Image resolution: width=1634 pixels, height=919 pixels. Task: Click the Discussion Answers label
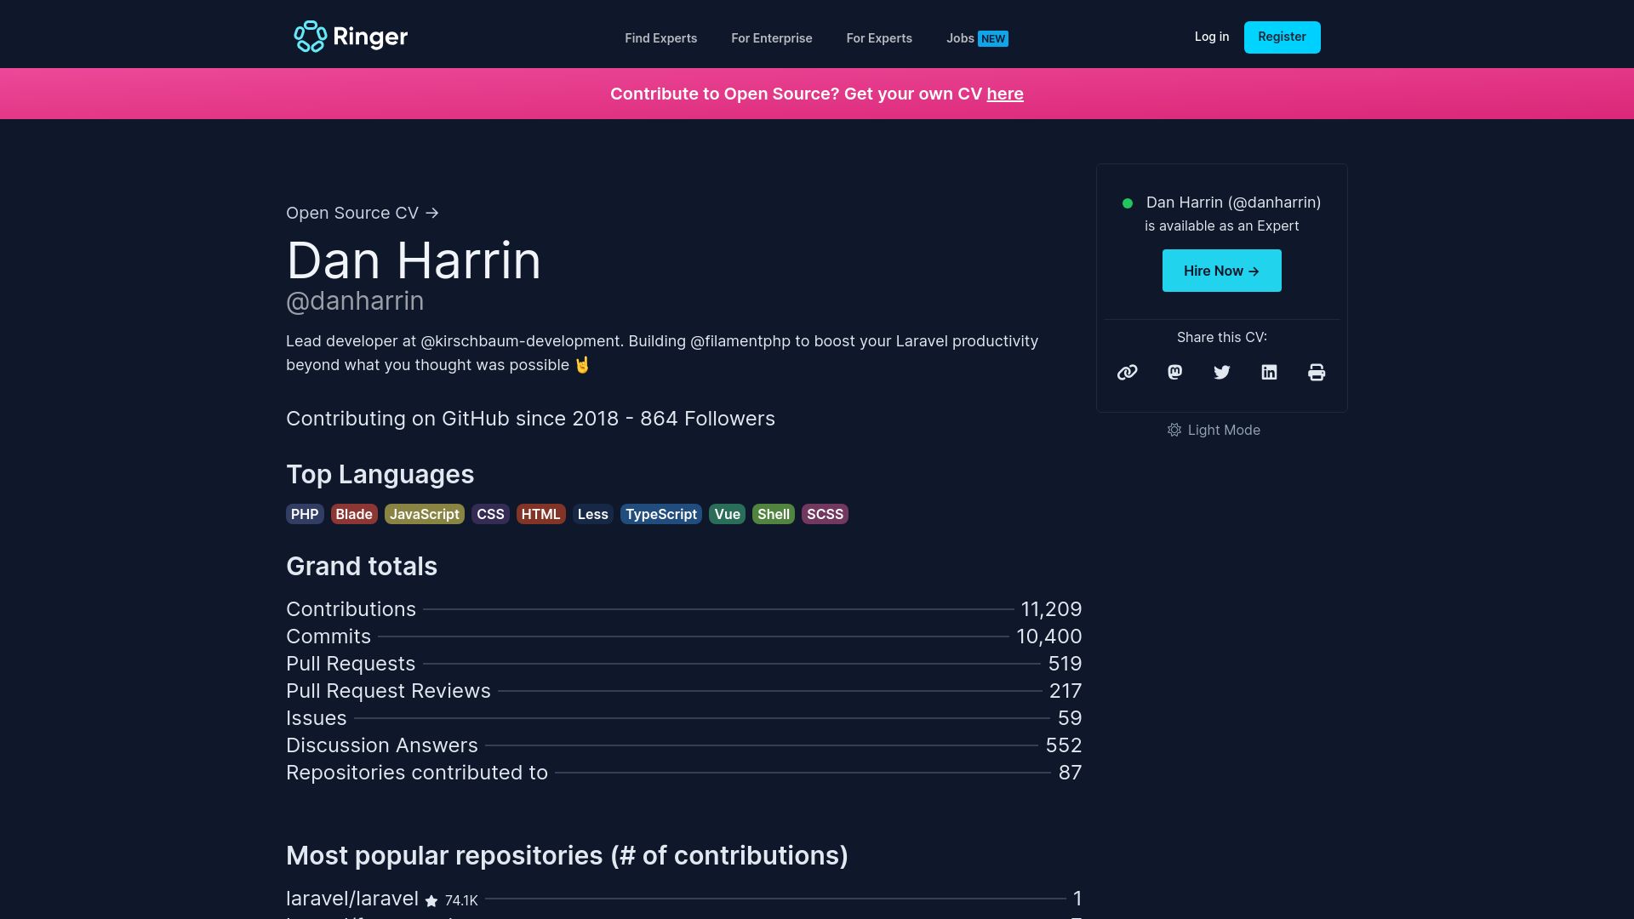click(x=382, y=745)
